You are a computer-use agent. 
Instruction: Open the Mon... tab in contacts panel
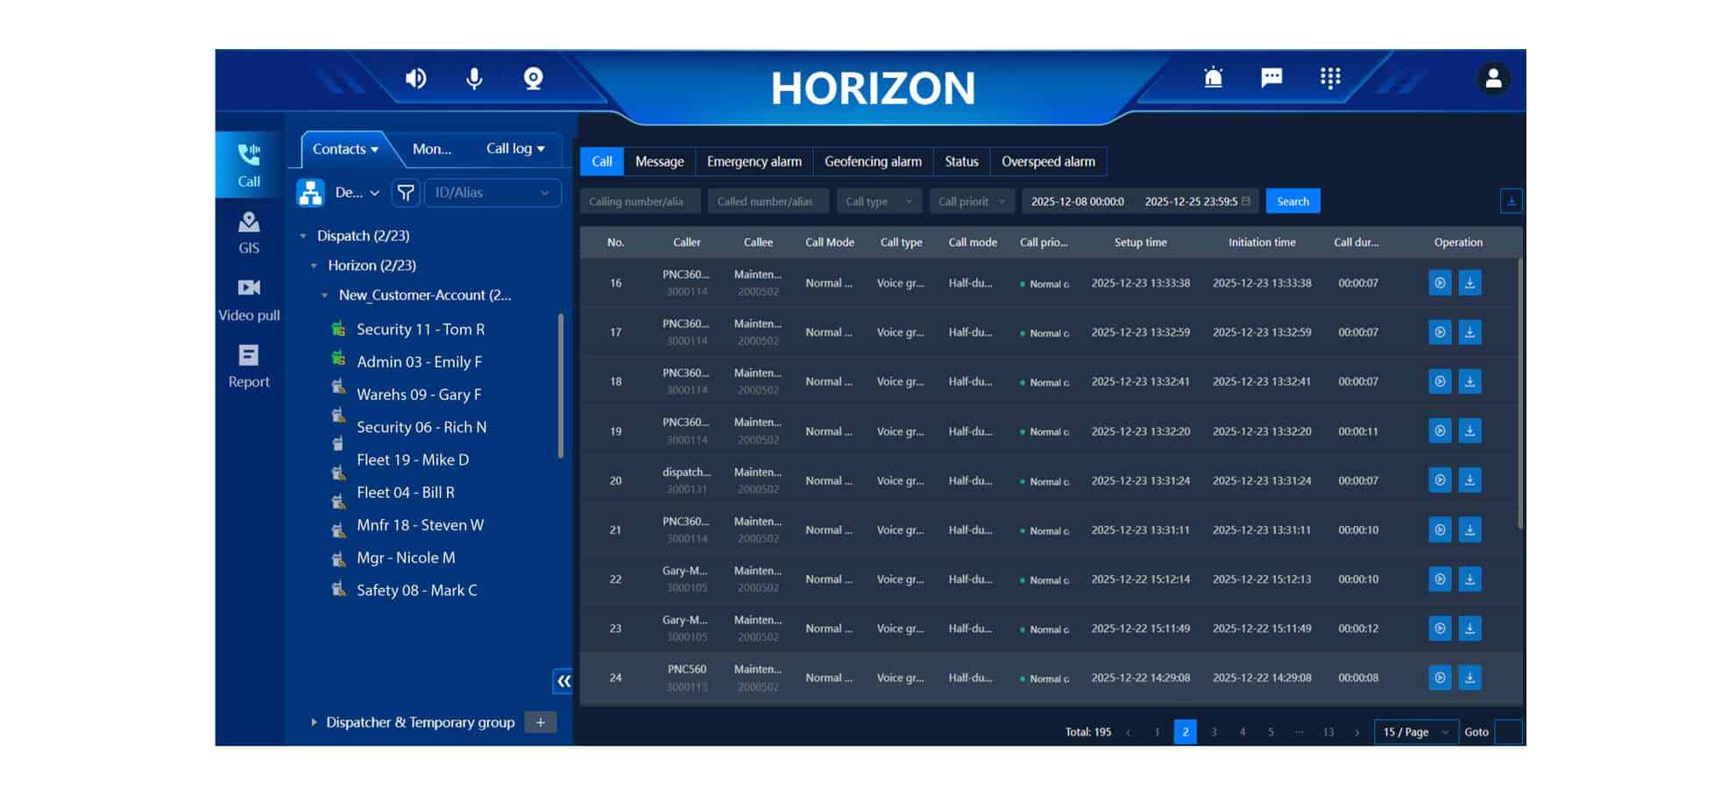click(432, 149)
